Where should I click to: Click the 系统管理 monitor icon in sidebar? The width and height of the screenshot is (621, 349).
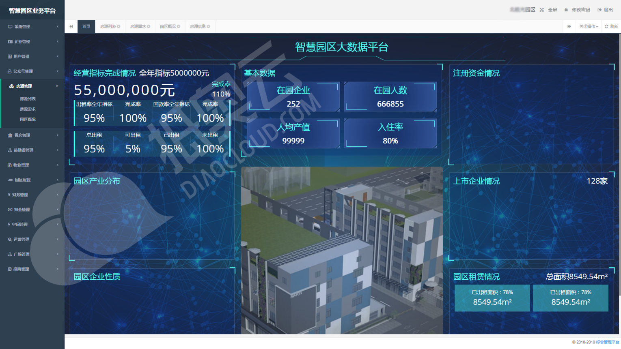(x=10, y=27)
